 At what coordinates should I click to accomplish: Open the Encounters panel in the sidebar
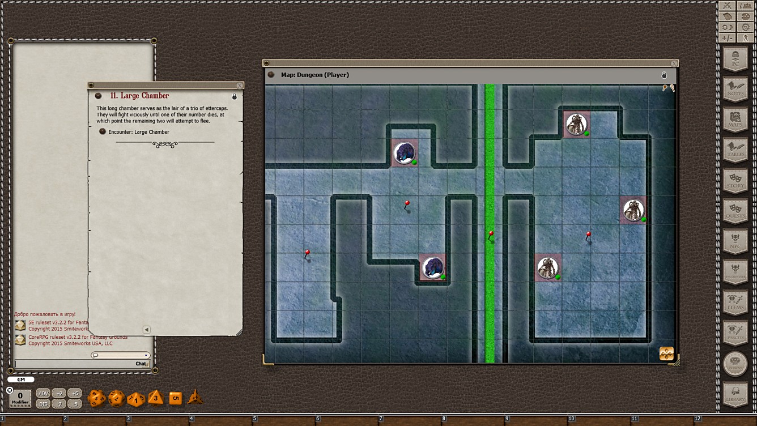[735, 270]
